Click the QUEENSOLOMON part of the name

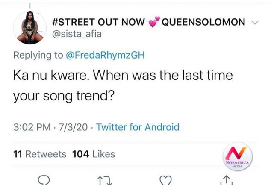[203, 22]
